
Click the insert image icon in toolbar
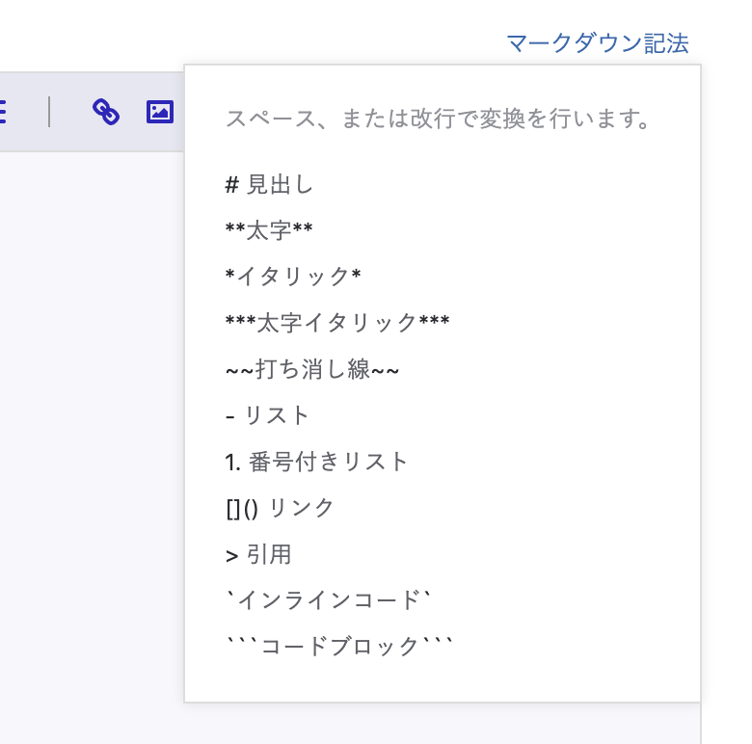[159, 112]
